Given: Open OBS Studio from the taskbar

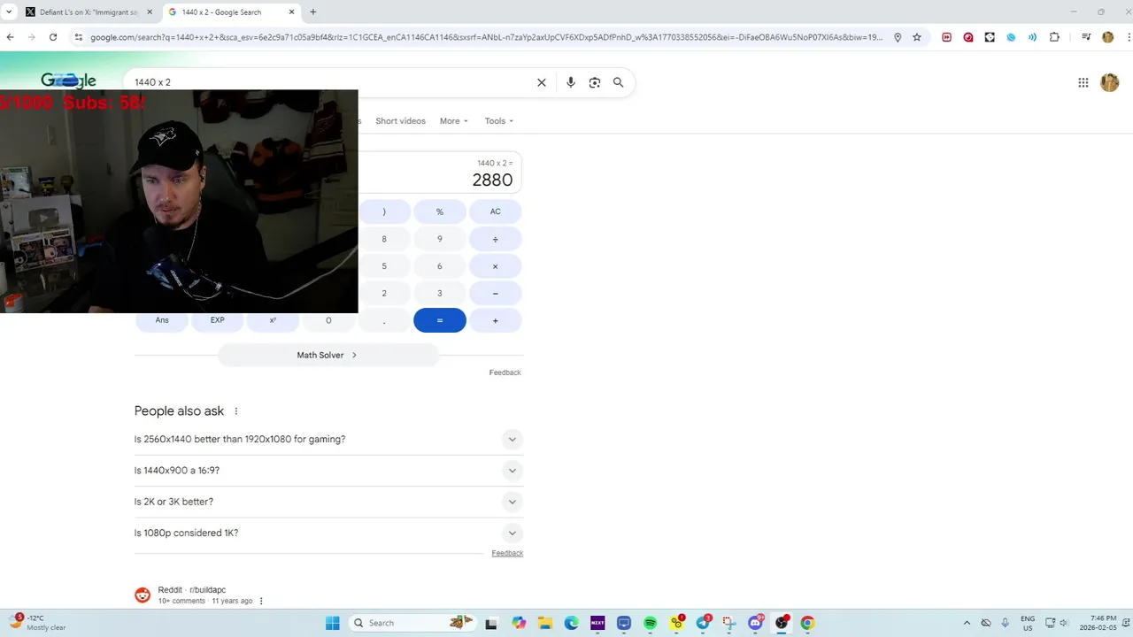Looking at the screenshot, I should pos(782,623).
